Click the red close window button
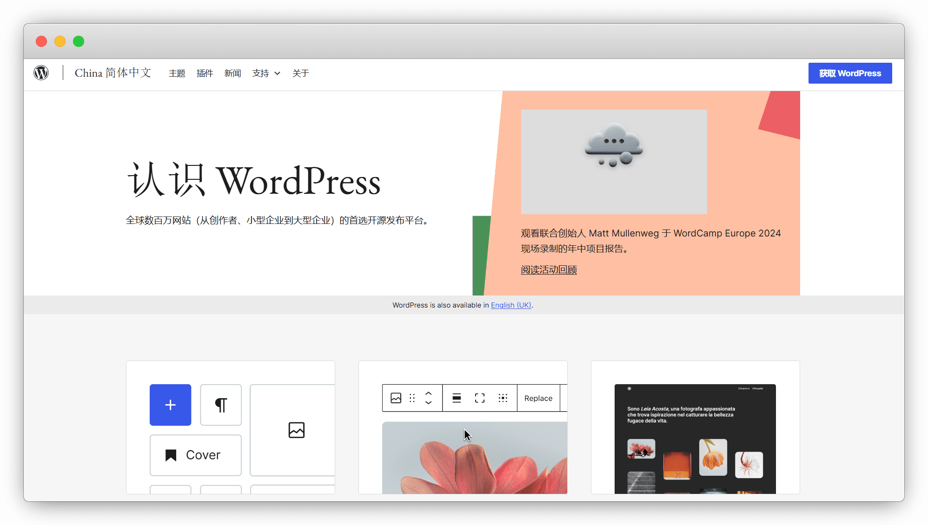Viewport: 928px width, 525px height. pos(41,41)
